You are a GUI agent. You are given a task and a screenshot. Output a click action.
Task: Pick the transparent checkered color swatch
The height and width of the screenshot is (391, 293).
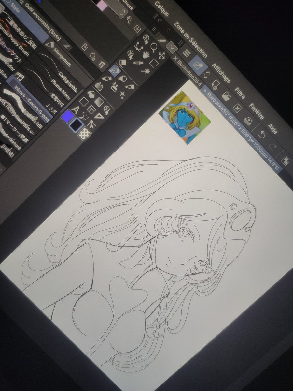pyautogui.click(x=85, y=133)
